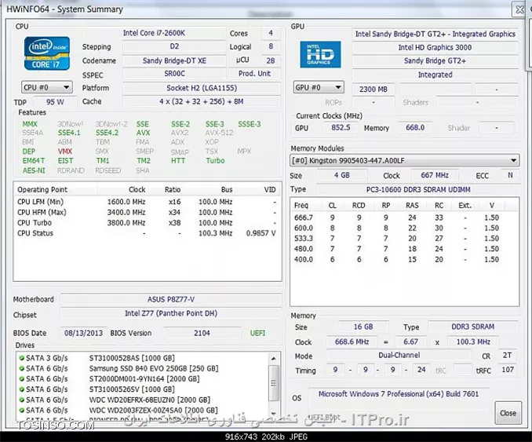Click the 400.0 frequency timing row
Screen dimensions: 532x442
[x=404, y=259]
